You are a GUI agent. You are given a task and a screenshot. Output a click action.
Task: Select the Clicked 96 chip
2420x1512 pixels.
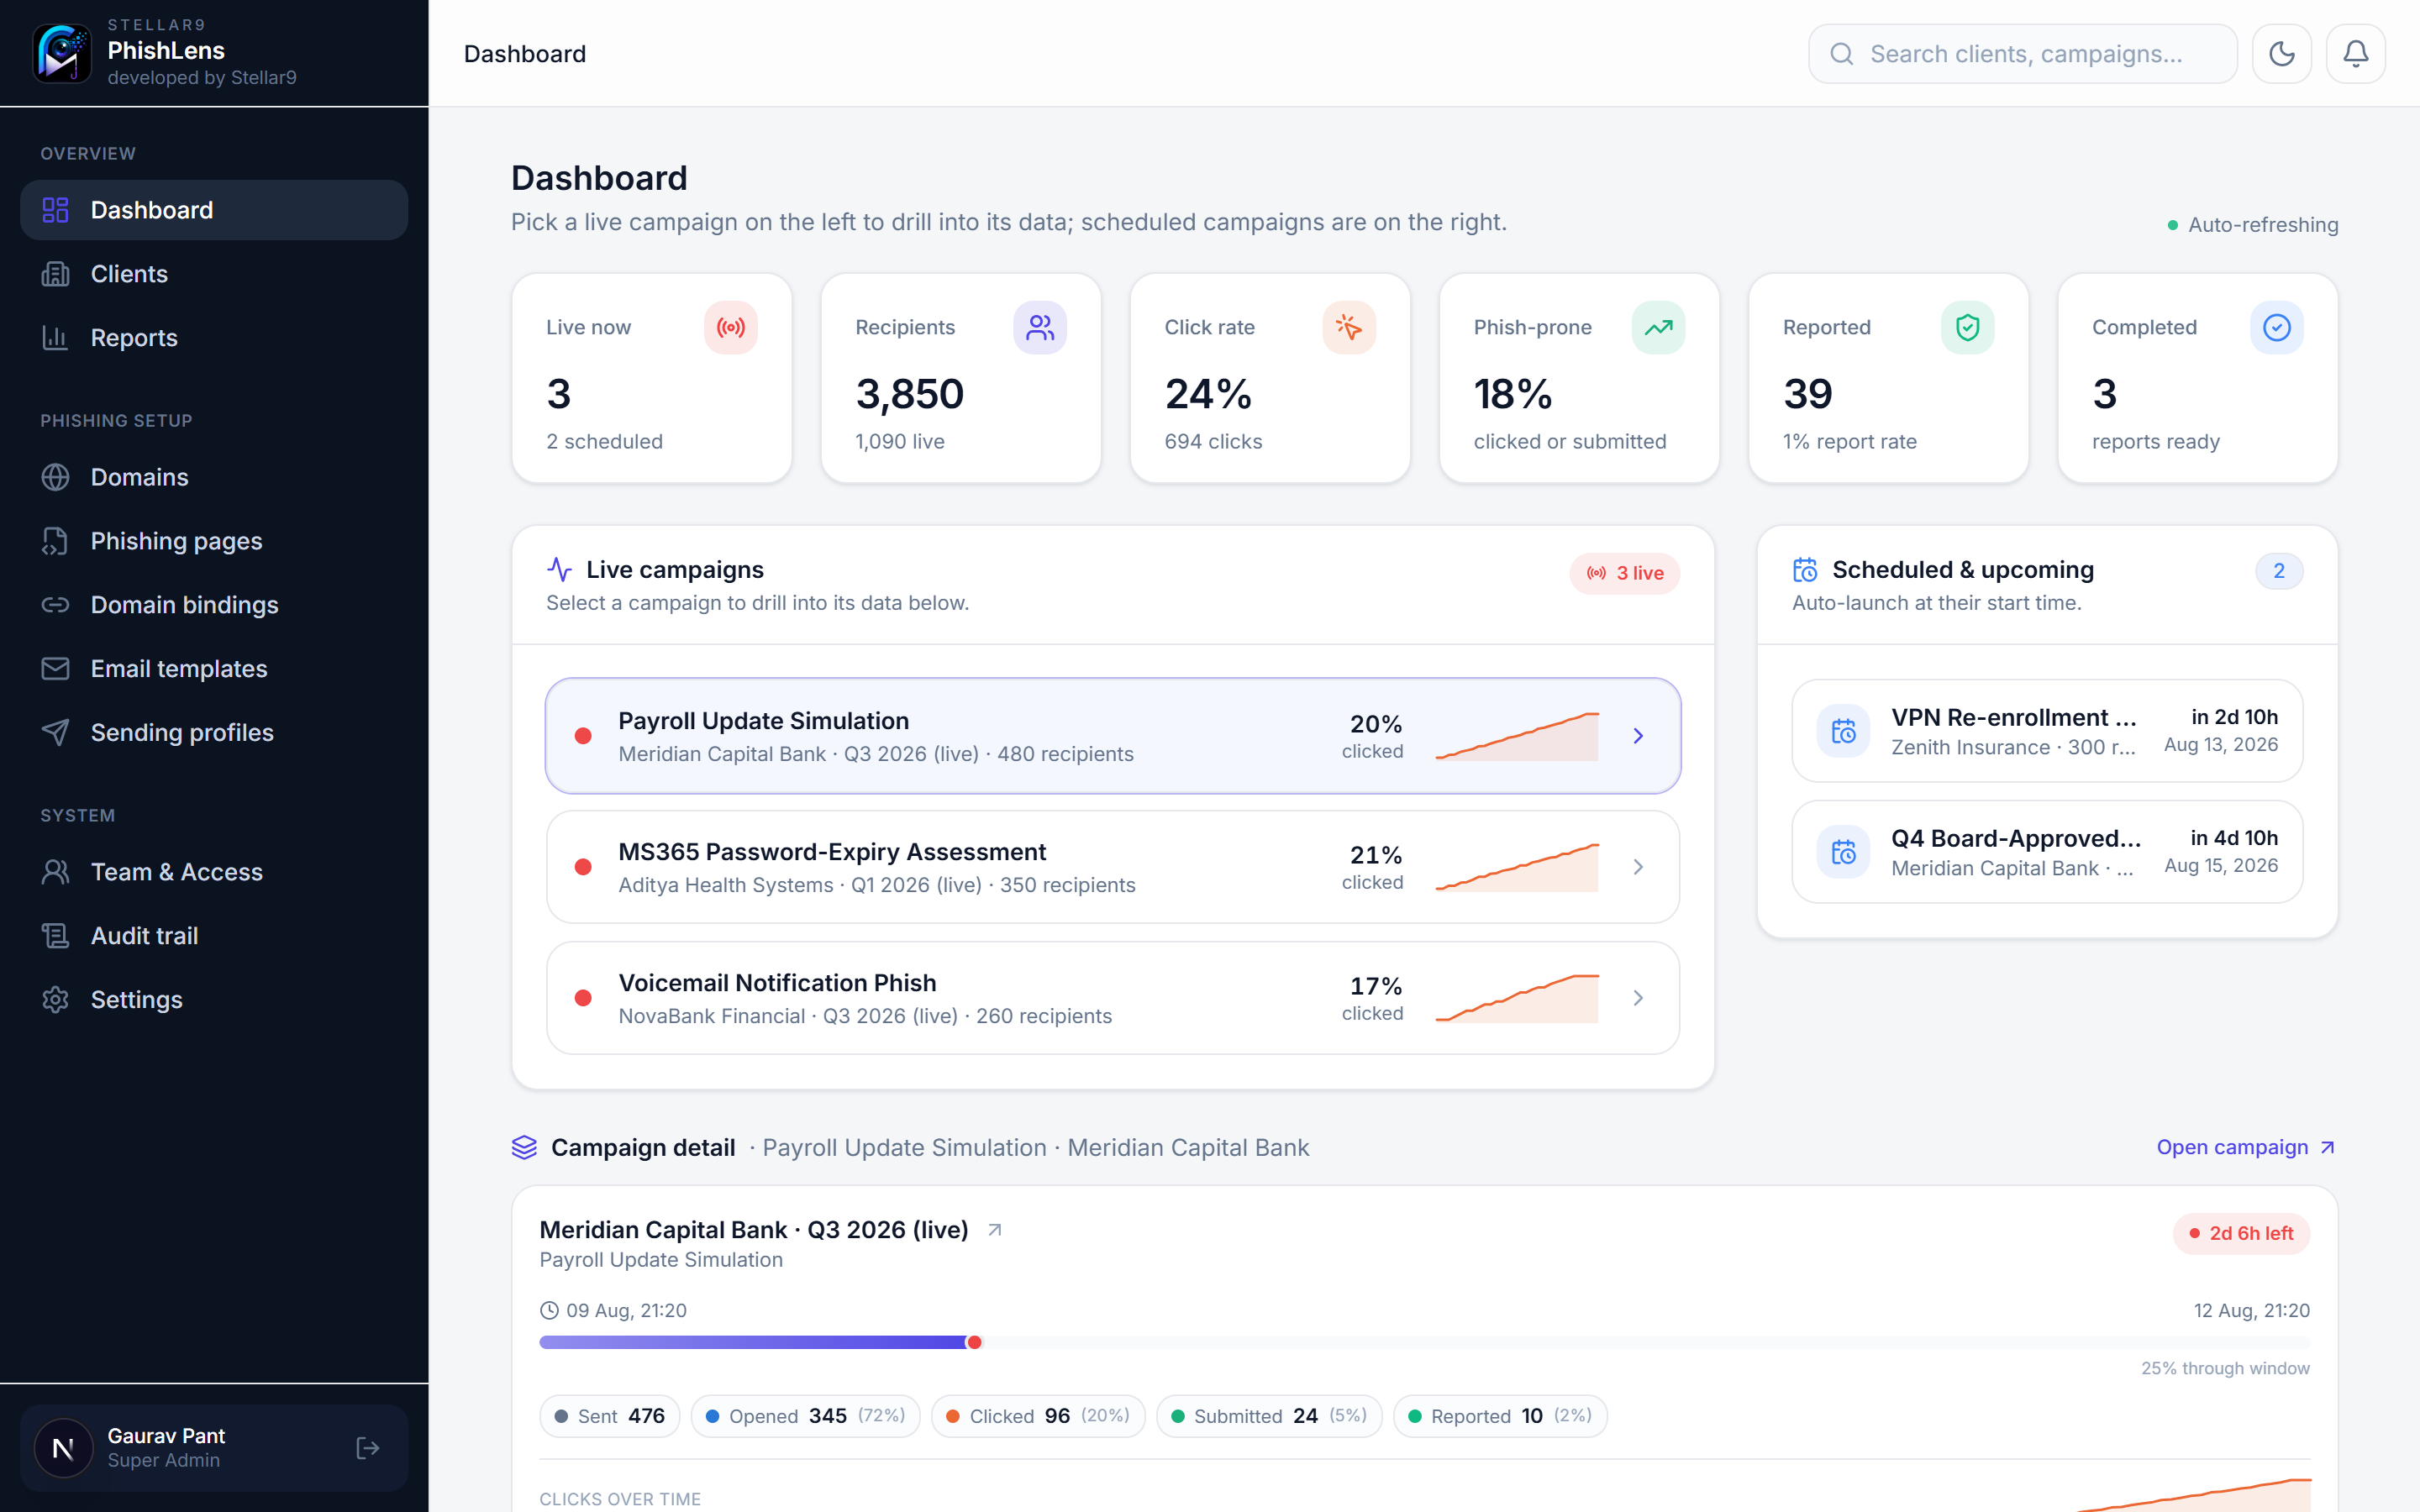point(1038,1416)
